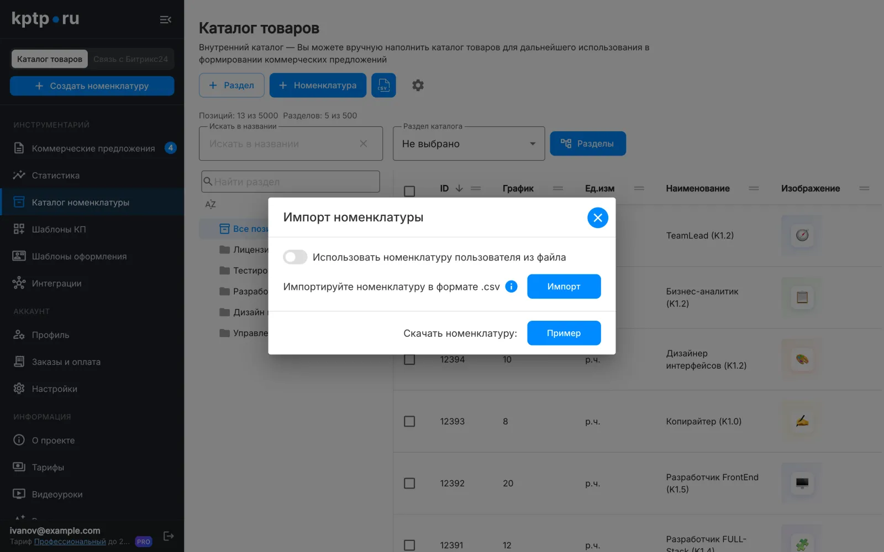Open the Дизайнер интерфейсов image thumbnail
Viewport: 884px width, 552px height.
tap(802, 359)
